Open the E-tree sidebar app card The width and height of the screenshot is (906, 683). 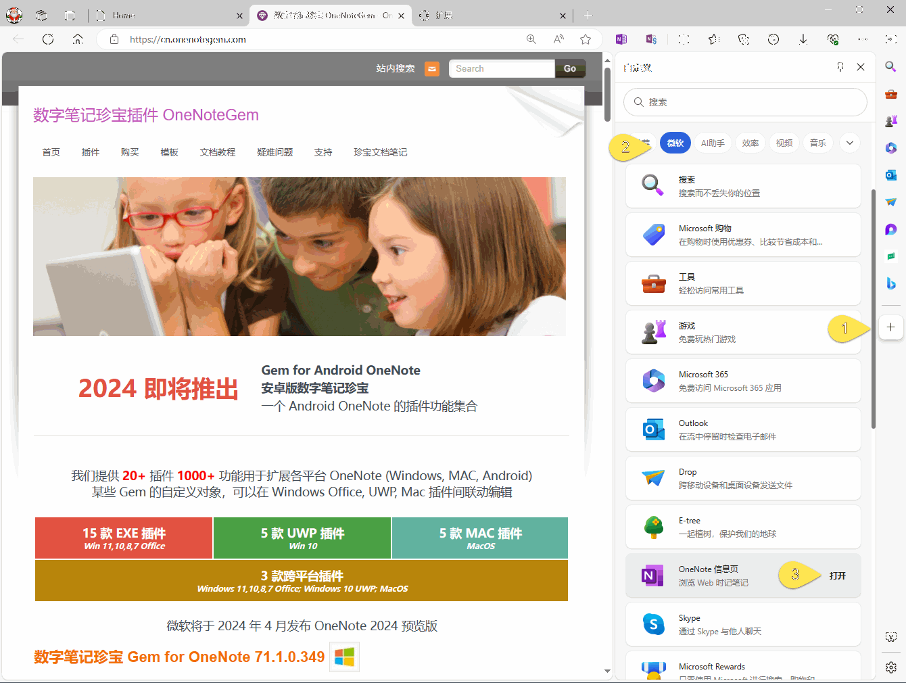point(743,527)
